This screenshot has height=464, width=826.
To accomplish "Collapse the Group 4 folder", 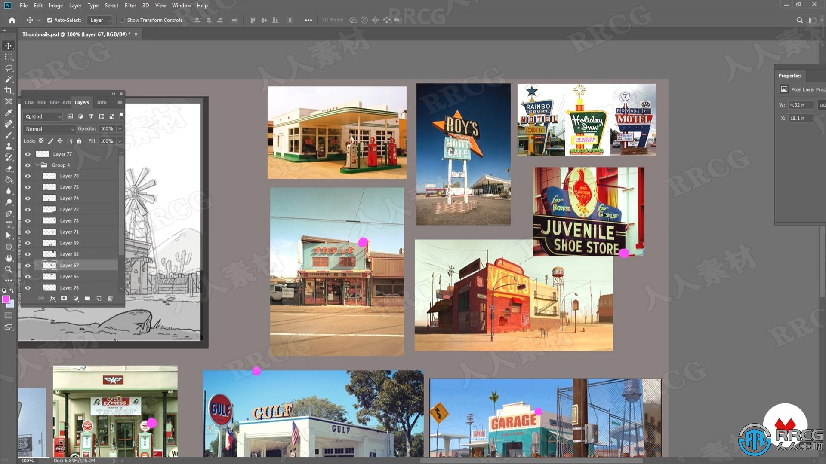I will pyautogui.click(x=37, y=165).
